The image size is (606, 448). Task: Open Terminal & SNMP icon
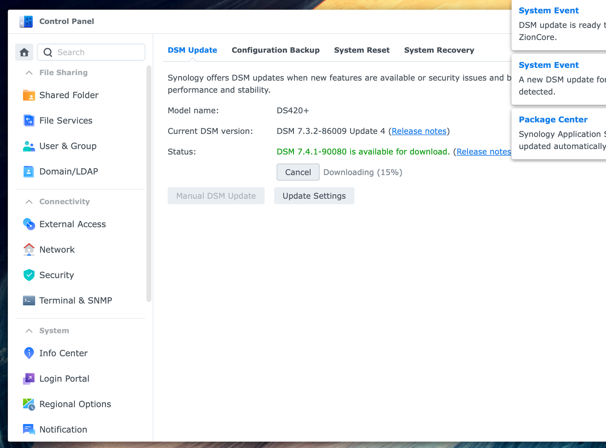click(29, 300)
